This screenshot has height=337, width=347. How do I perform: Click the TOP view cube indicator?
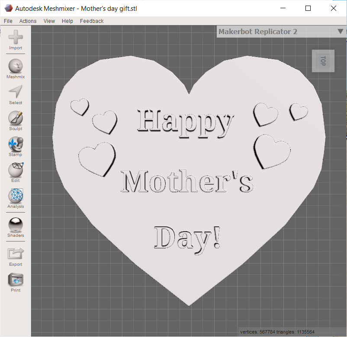coord(323,61)
